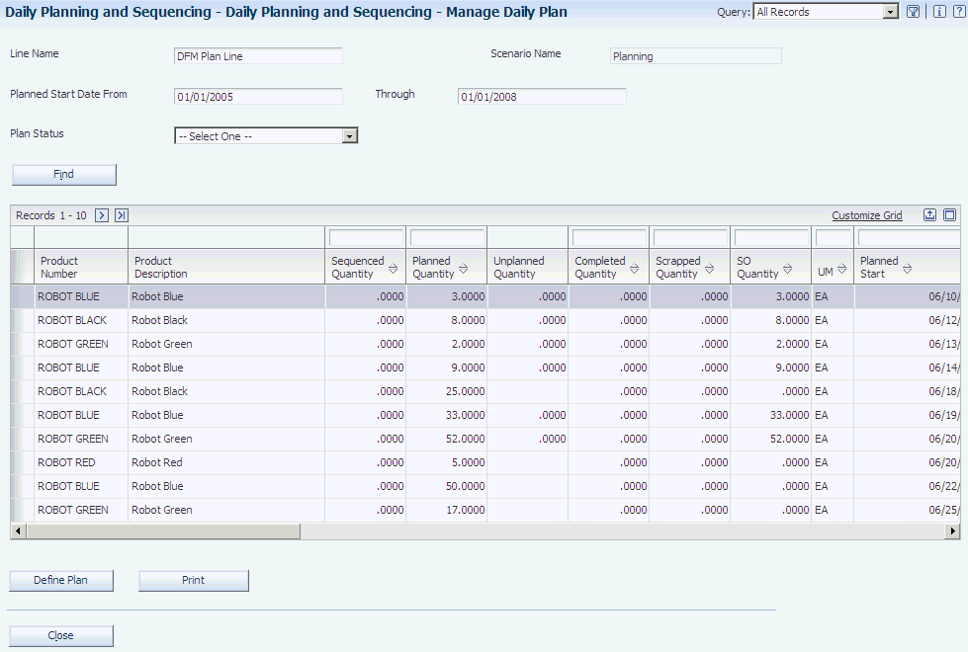Select the ROBOT RED row selector
This screenshot has width=968, height=652.
(x=22, y=462)
